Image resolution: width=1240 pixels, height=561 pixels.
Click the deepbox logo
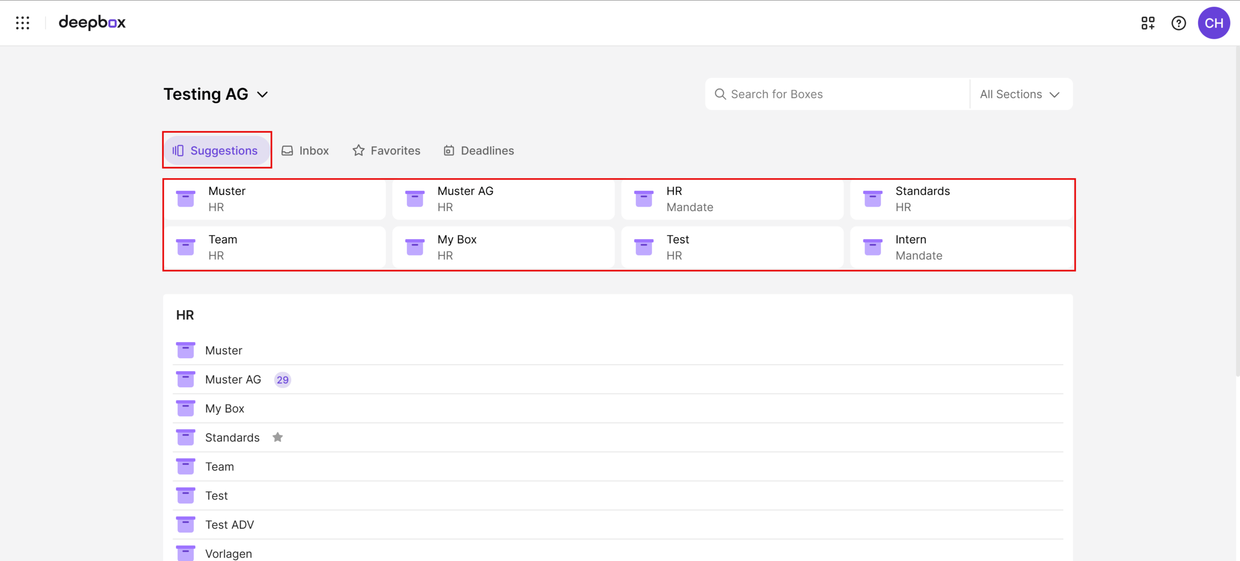click(x=92, y=23)
